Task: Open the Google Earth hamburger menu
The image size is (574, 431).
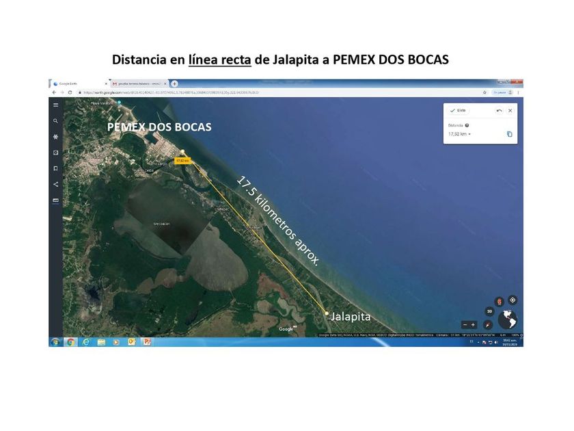Action: pyautogui.click(x=56, y=105)
